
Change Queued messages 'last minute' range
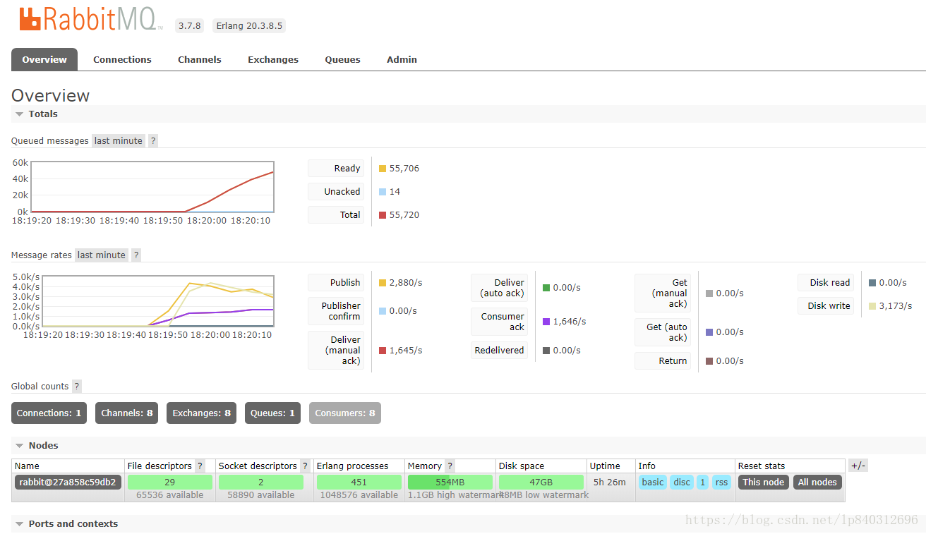119,140
